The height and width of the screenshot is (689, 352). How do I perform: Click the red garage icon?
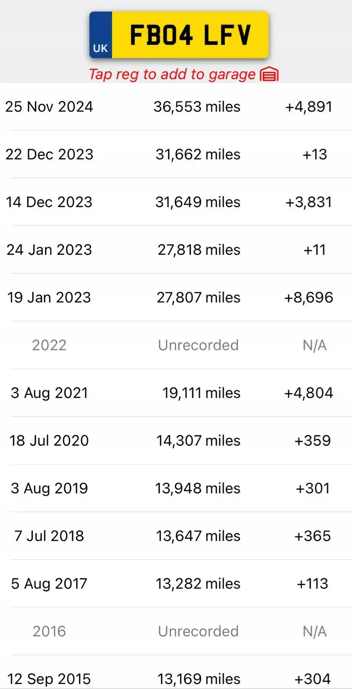270,74
